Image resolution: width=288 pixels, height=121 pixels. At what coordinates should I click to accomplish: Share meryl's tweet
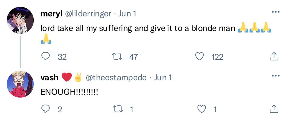pyautogui.click(x=273, y=57)
